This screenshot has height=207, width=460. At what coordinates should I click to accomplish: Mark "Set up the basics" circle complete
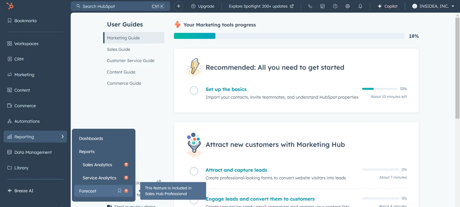coord(194,90)
